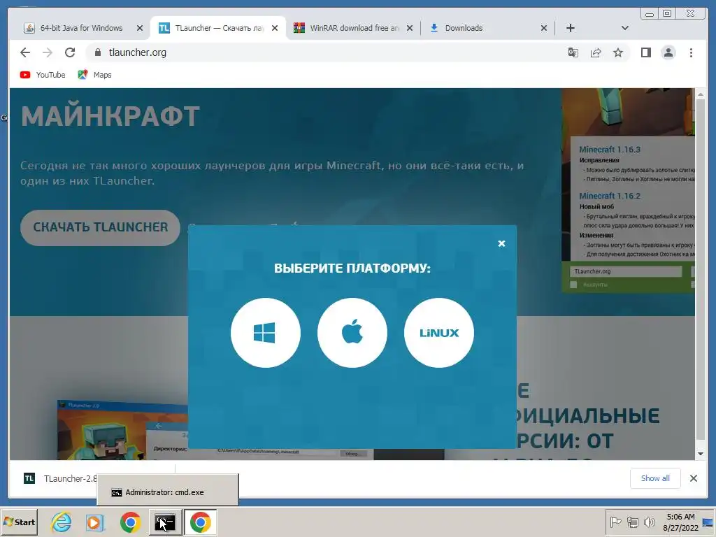Close the TLauncher tab
Screen dimensions: 716x537
pos(274,28)
